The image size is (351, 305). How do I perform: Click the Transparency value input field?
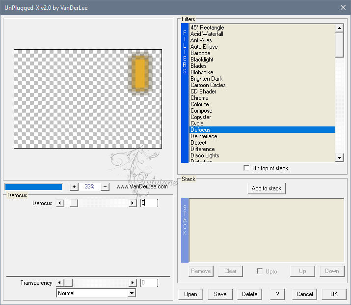(149, 283)
